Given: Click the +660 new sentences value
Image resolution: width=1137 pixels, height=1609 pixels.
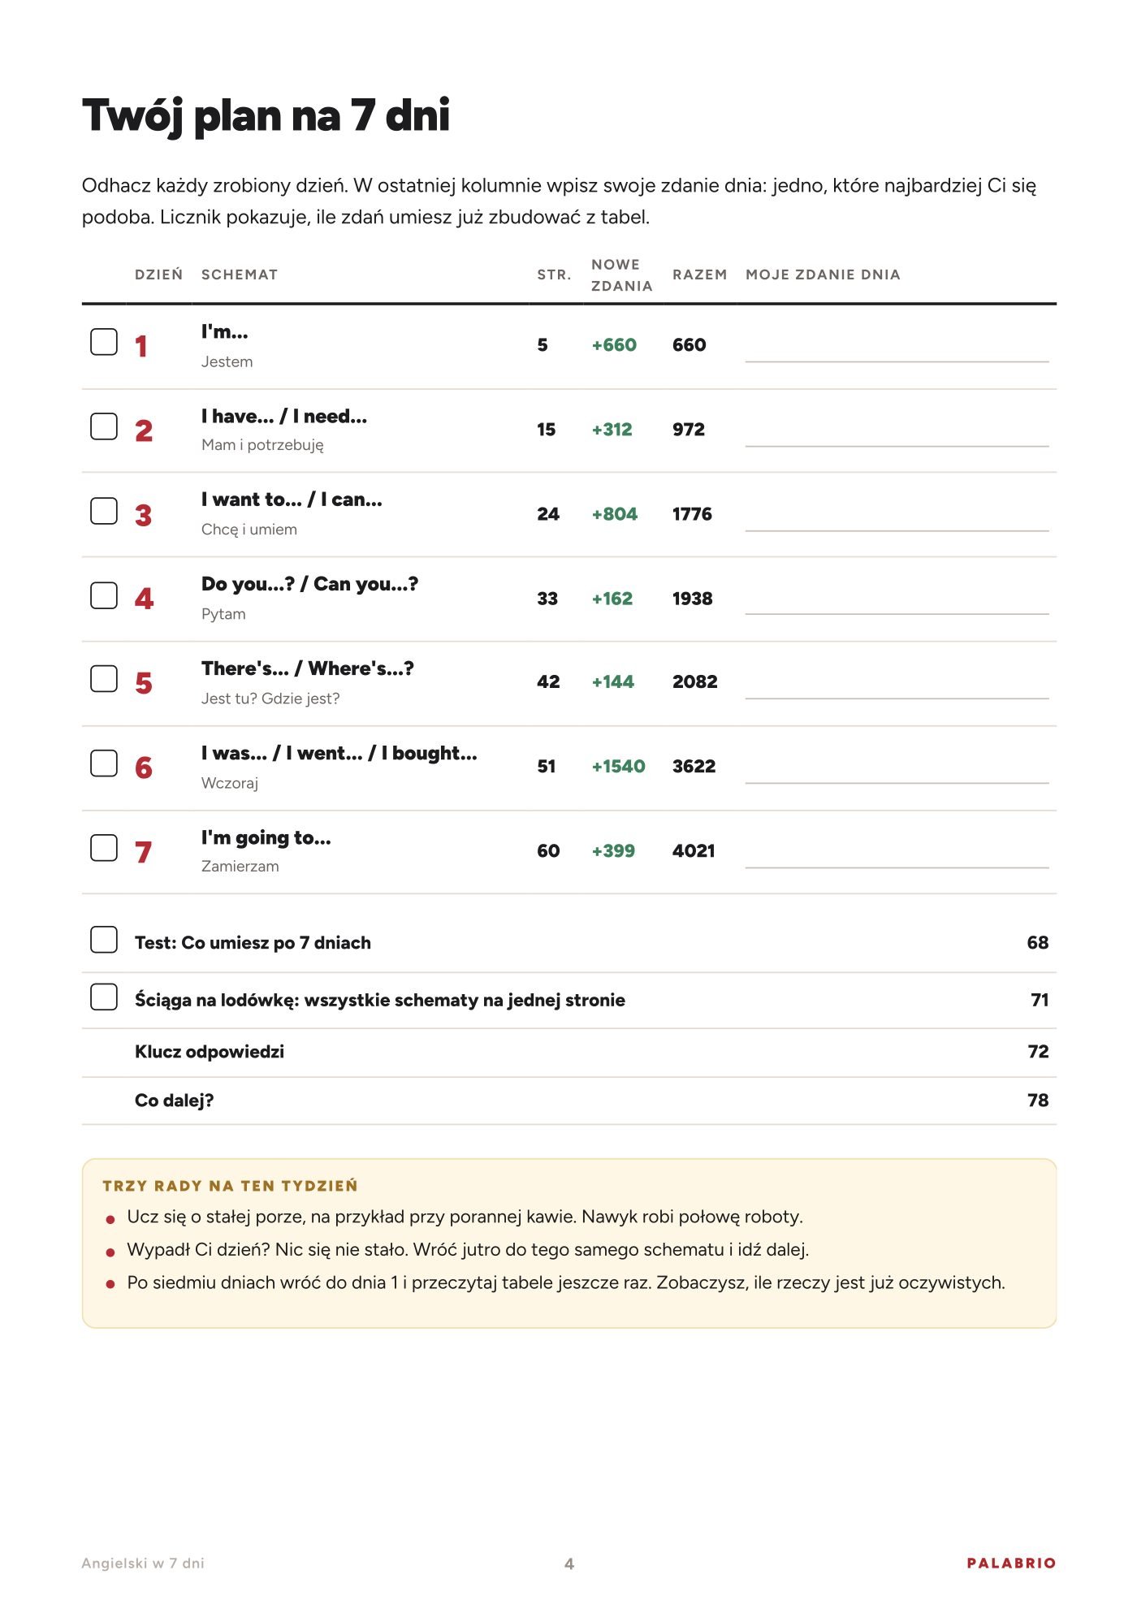Looking at the screenshot, I should [614, 345].
